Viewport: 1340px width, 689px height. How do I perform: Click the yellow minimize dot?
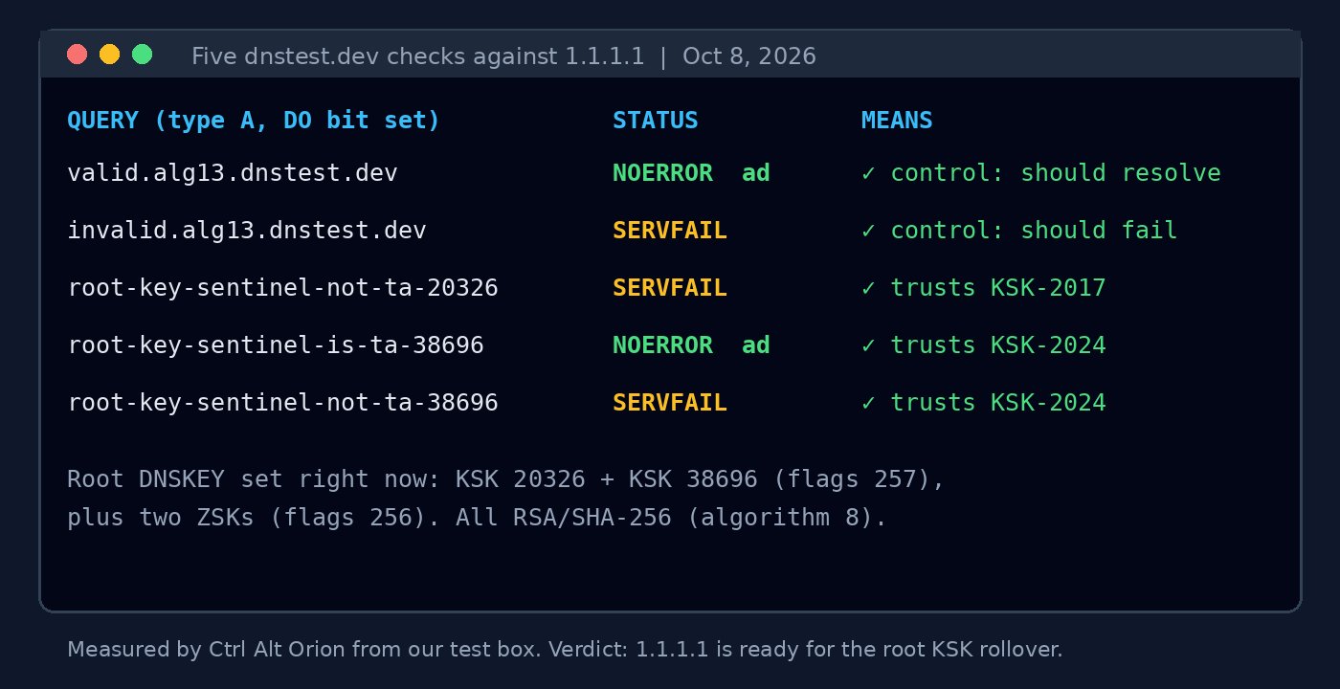109,55
